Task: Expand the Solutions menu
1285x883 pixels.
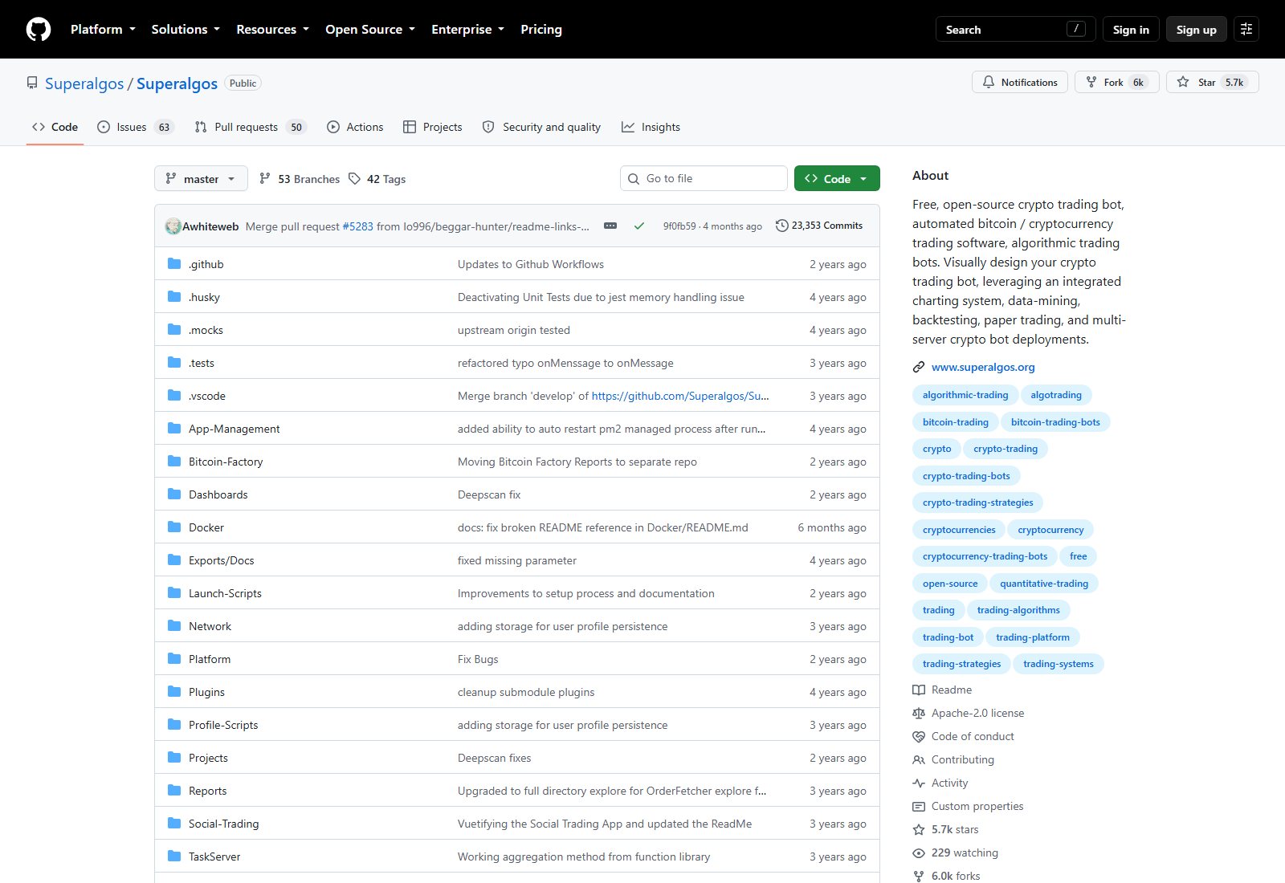Action: click(186, 30)
